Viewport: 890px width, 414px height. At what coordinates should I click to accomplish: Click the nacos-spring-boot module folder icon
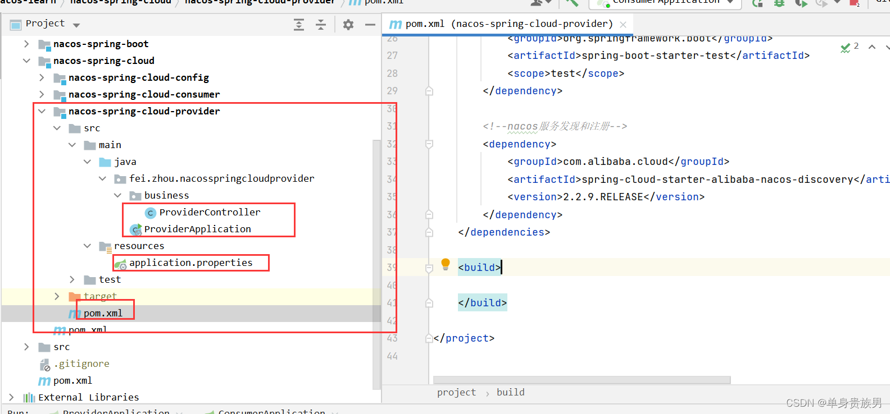tap(44, 44)
